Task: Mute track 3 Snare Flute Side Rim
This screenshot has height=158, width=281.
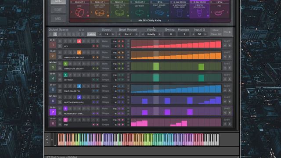Action: tap(60, 68)
